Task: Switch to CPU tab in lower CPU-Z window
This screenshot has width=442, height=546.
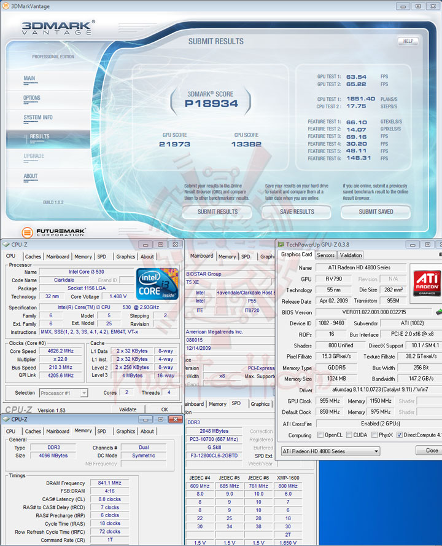Action: click(x=11, y=432)
